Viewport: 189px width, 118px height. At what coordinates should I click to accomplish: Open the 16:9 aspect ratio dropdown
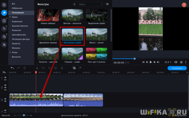click(x=168, y=62)
